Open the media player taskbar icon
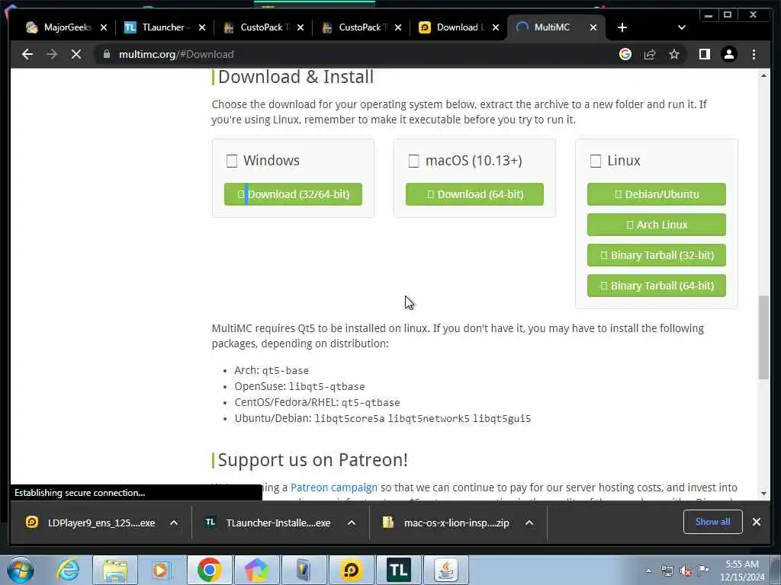 click(160, 570)
